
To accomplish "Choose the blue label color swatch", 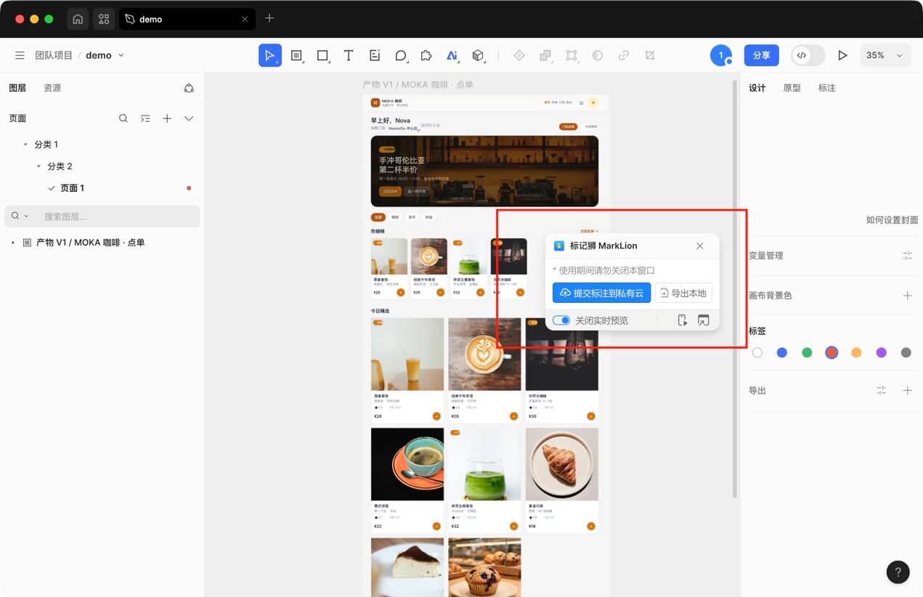I will 782,353.
